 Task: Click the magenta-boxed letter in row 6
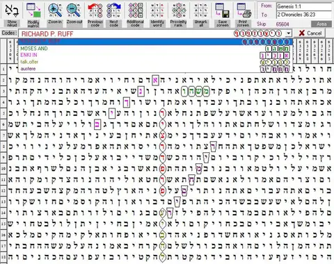pos(97,124)
